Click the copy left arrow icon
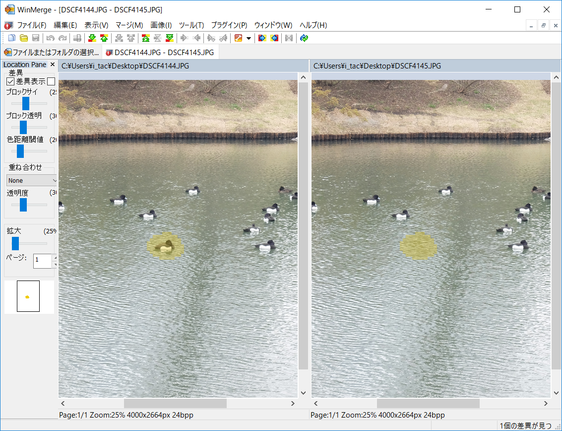This screenshot has width=562, height=431. [x=196, y=38]
